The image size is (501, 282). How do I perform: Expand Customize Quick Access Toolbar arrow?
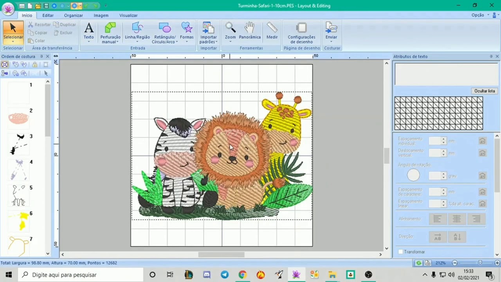pyautogui.click(x=106, y=6)
